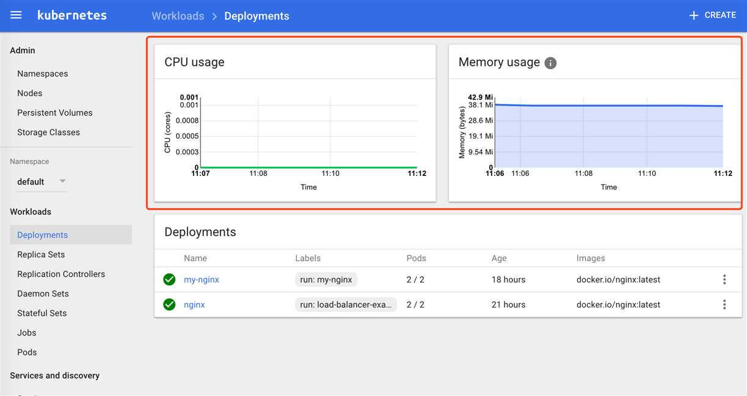Click the kubernetes logo text
Screen dimensions: 747x396
(x=72, y=15)
